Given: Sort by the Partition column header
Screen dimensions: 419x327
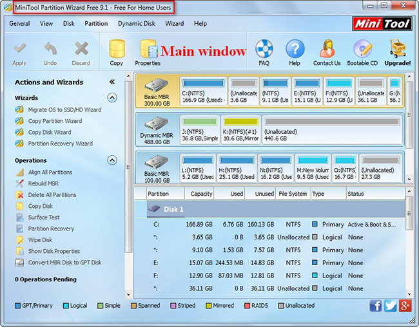Looking at the screenshot, I should pyautogui.click(x=166, y=194).
